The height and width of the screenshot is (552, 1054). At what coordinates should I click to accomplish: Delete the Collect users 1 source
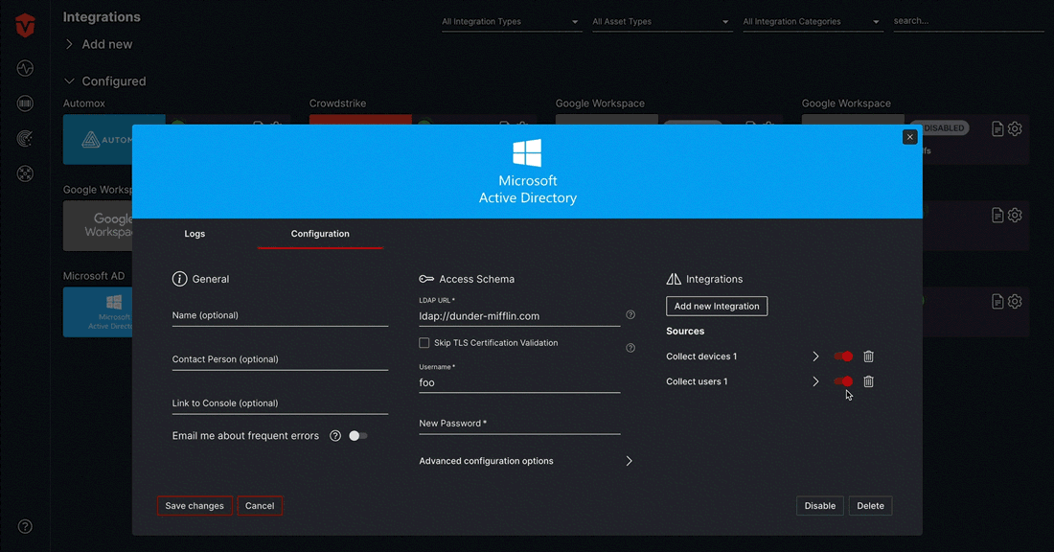point(868,381)
